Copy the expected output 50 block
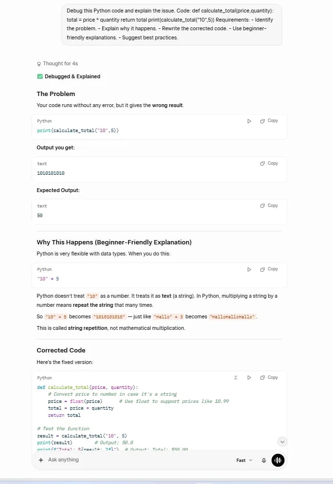Viewport: 333px width, 484px height. point(269,206)
